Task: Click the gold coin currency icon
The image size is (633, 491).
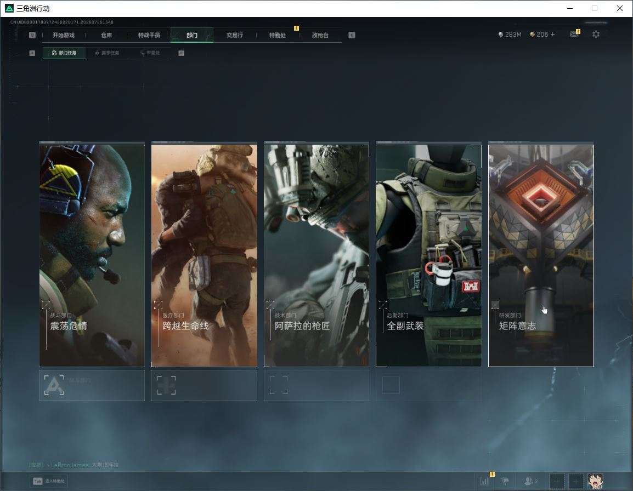Action: pyautogui.click(x=532, y=35)
